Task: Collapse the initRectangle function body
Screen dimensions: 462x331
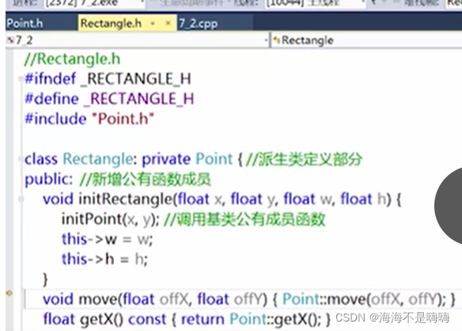Action: [21, 199]
